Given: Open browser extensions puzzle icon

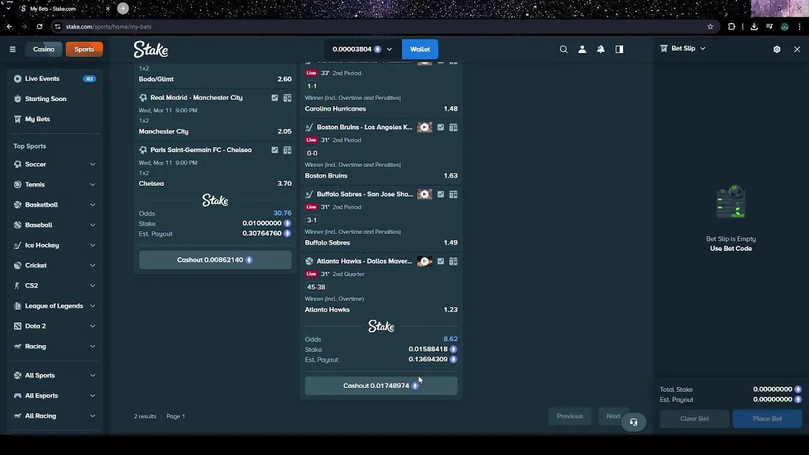Looking at the screenshot, I should (x=732, y=27).
